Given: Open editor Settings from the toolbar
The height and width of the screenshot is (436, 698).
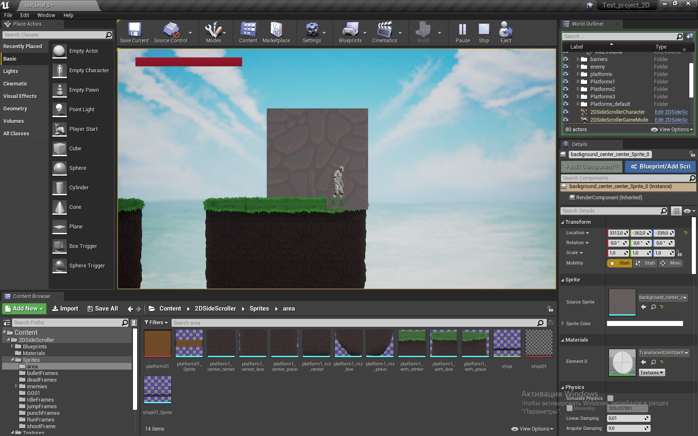Looking at the screenshot, I should click(x=312, y=32).
